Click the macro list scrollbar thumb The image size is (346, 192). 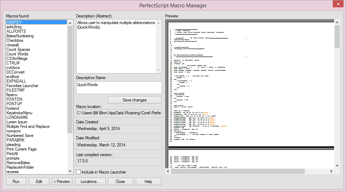[70, 79]
